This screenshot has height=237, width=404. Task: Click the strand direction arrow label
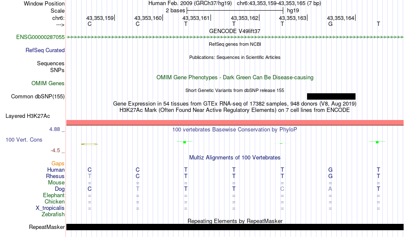(60, 25)
